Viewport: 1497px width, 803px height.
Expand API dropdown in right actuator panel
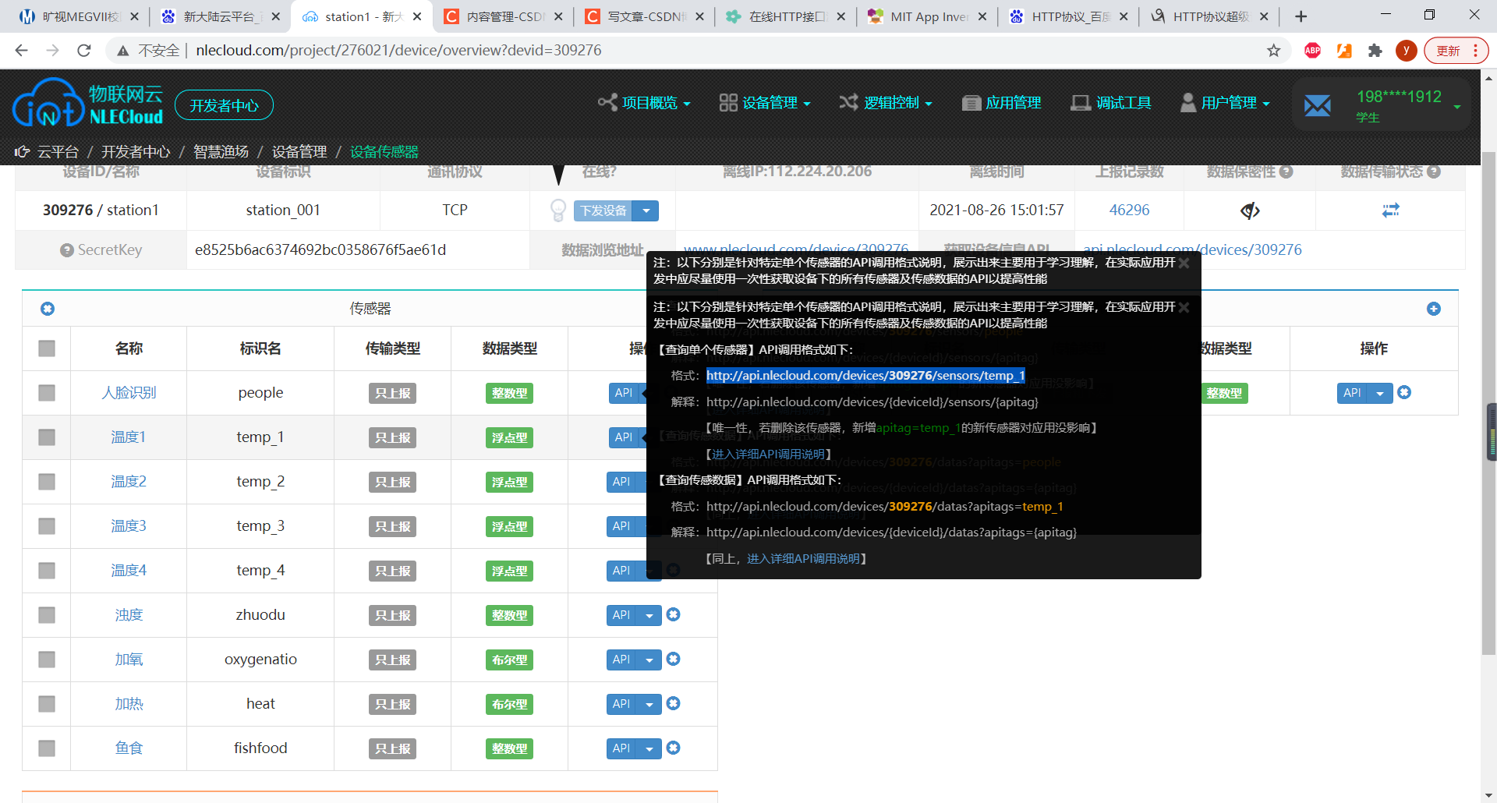(x=1380, y=393)
